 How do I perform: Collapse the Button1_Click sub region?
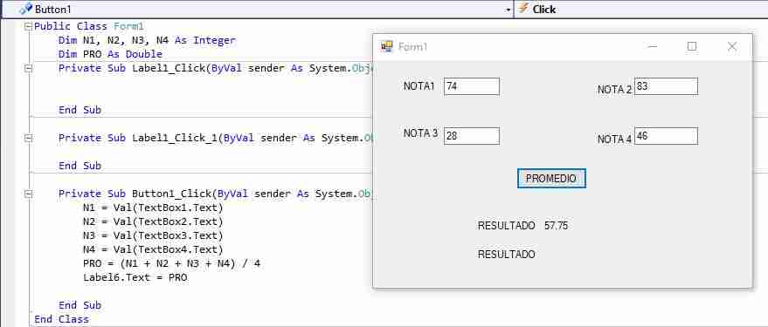29,194
